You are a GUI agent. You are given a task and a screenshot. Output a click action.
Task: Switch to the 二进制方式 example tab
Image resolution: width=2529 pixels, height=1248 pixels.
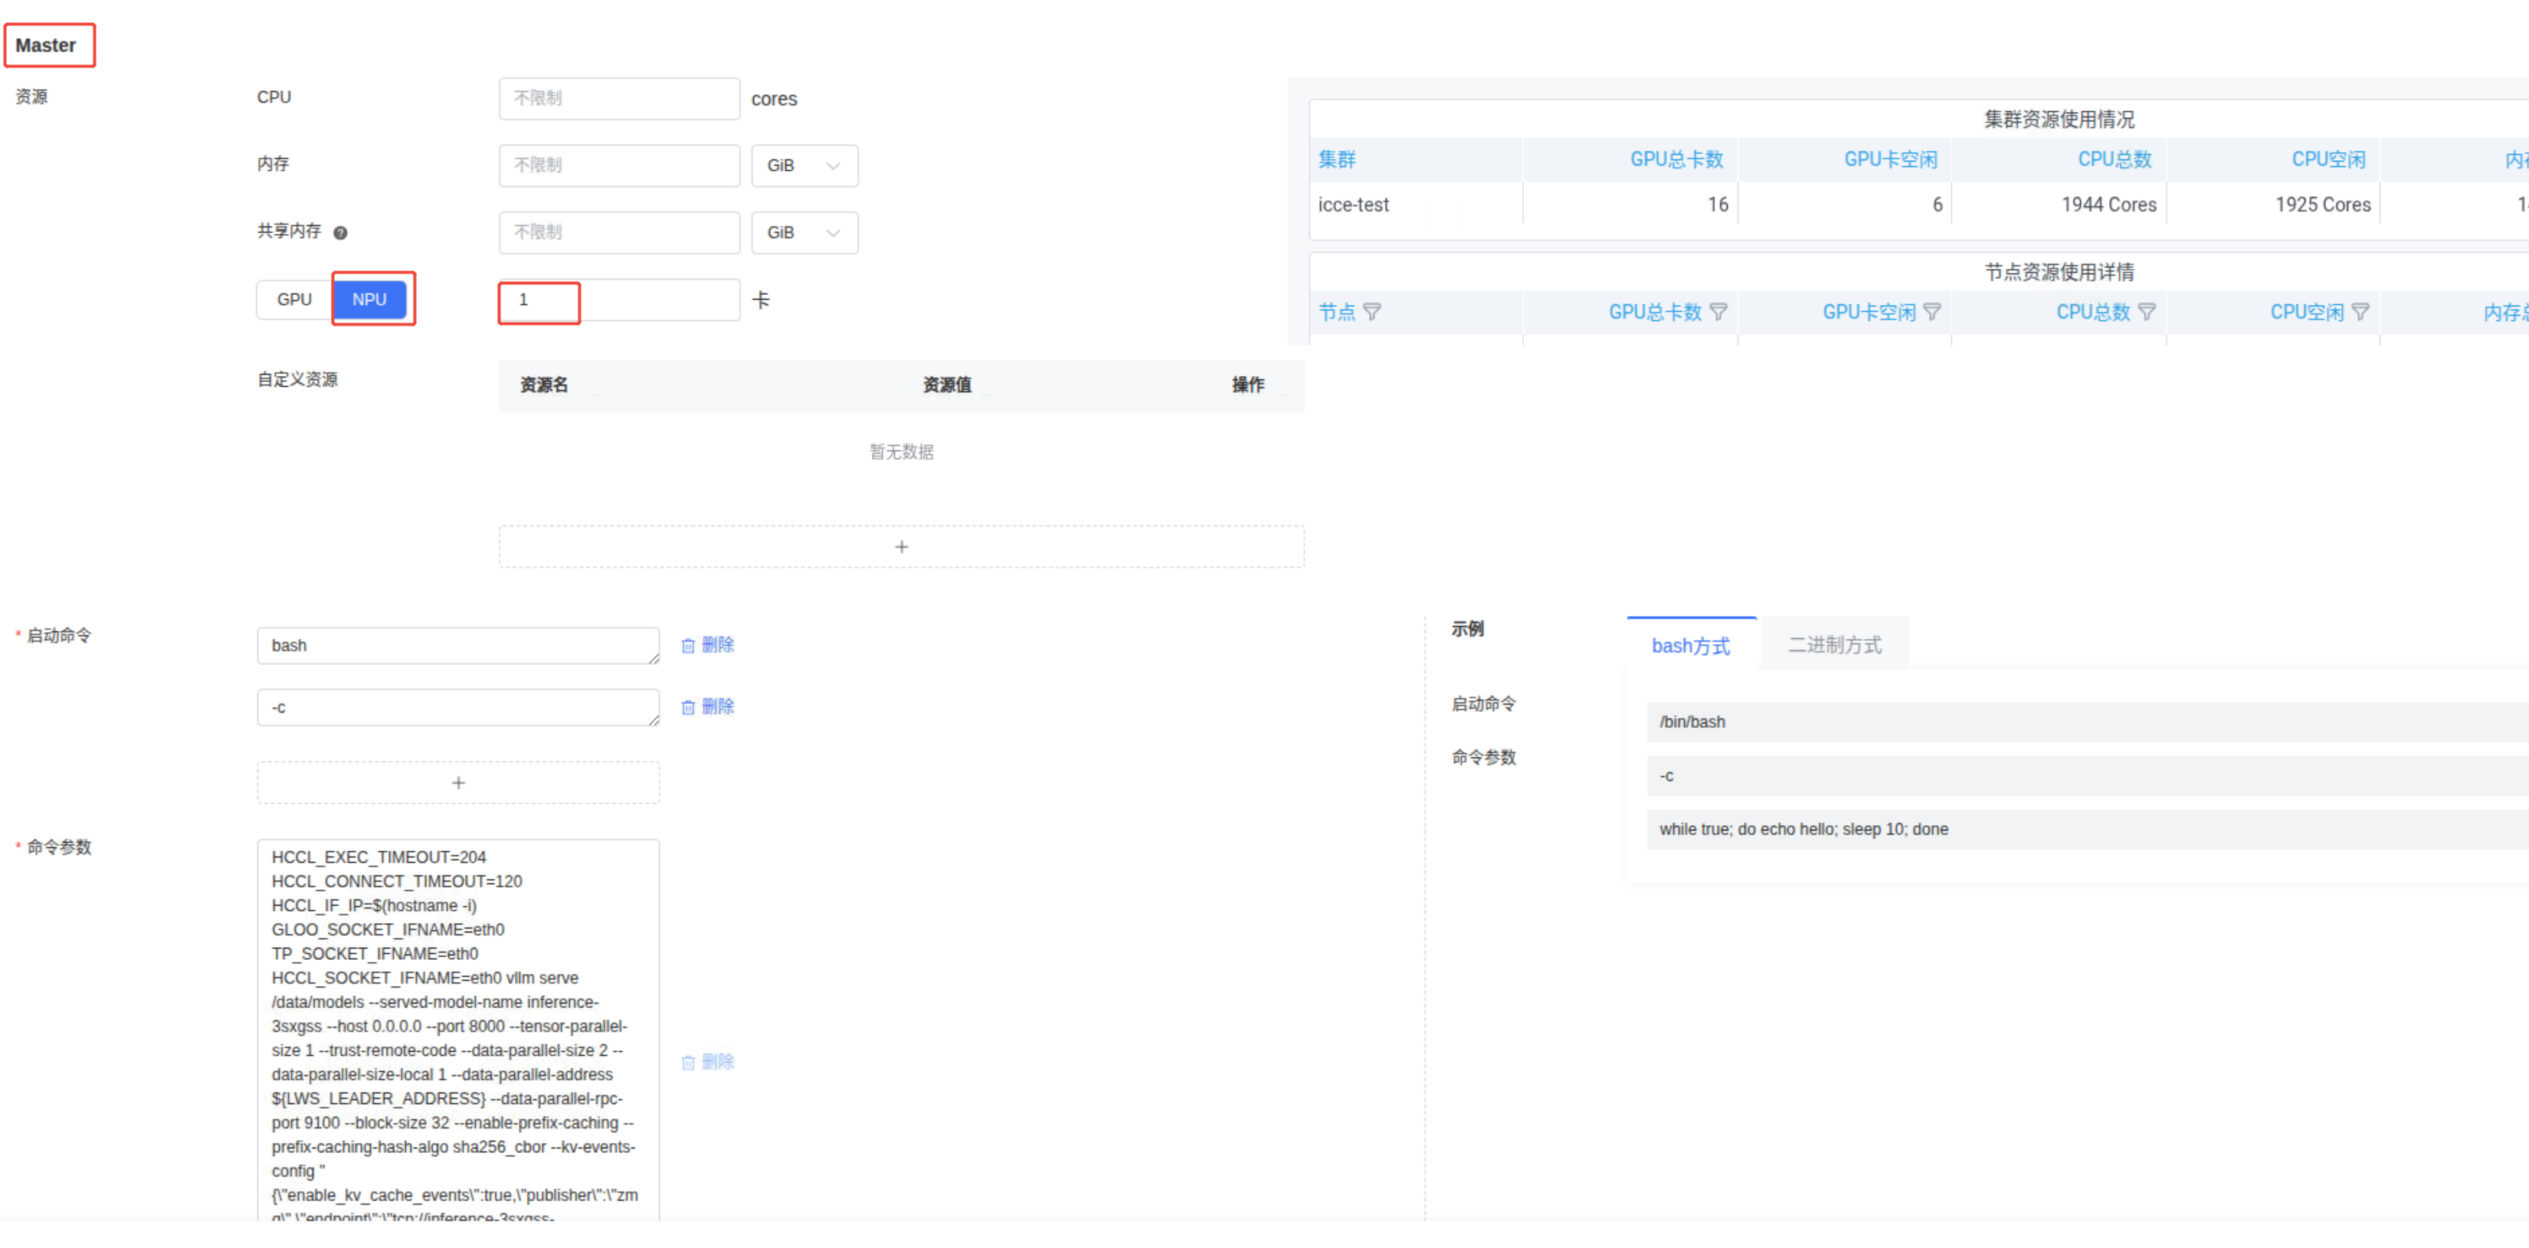(x=1834, y=645)
